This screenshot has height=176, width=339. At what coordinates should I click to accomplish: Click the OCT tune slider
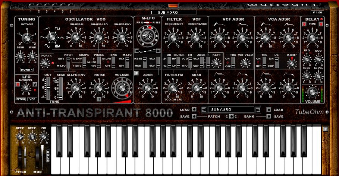[x=48, y=89]
